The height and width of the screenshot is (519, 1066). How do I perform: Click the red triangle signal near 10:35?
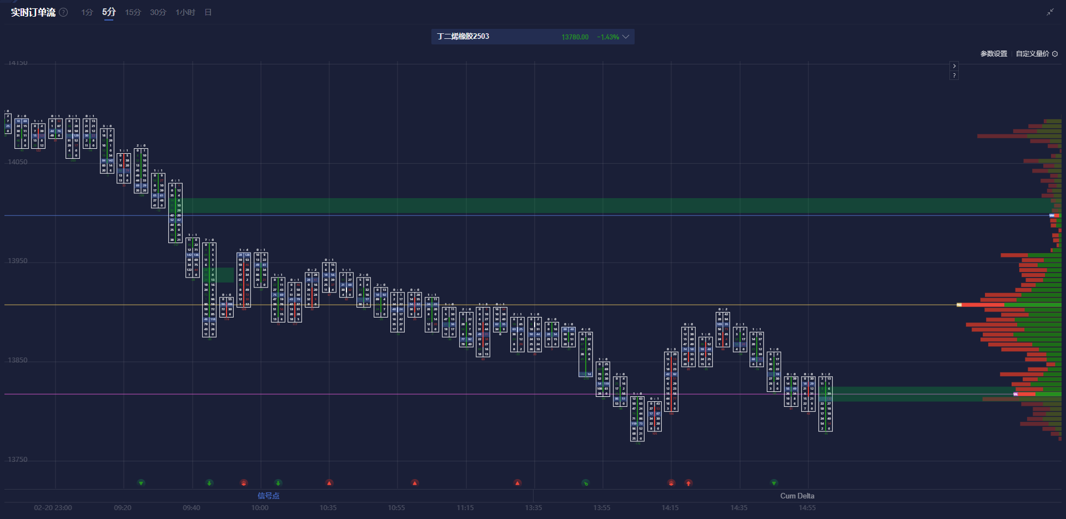(x=329, y=483)
